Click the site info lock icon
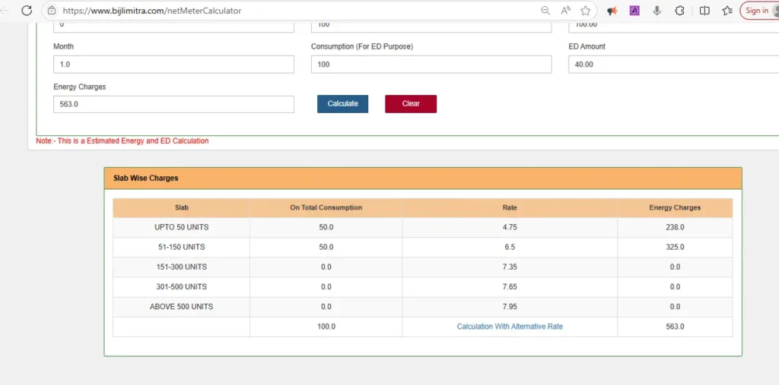The height and width of the screenshot is (385, 779). tap(51, 11)
